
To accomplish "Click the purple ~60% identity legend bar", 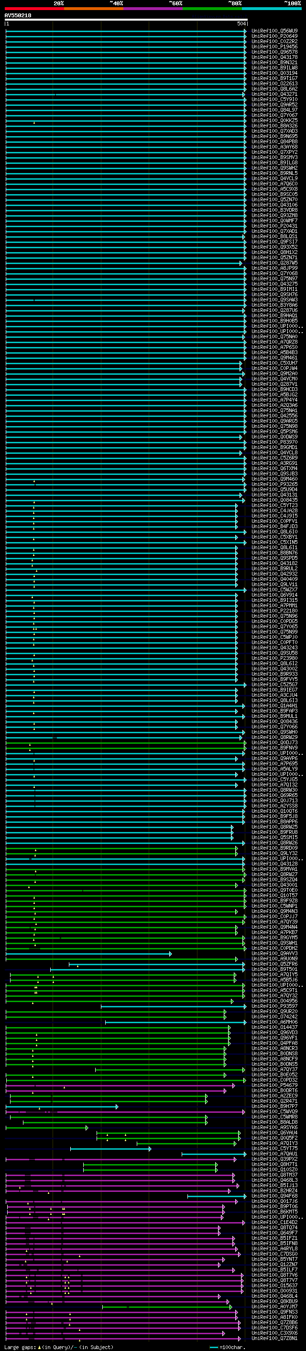I will [x=153, y=9].
